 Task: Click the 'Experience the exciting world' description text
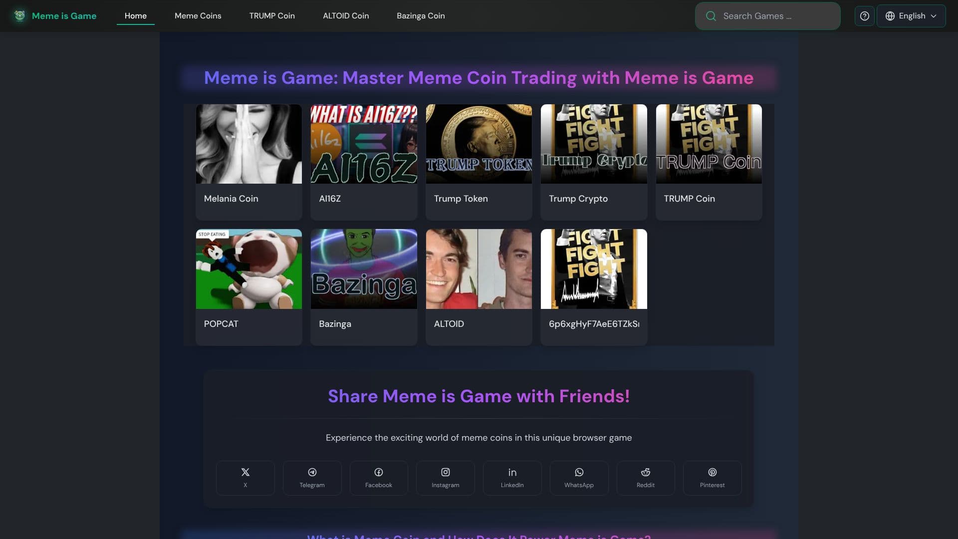tap(479, 438)
